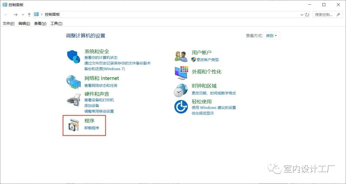
Task: Click 控制面板 breadcrumb in address bar
Action: 52,14
